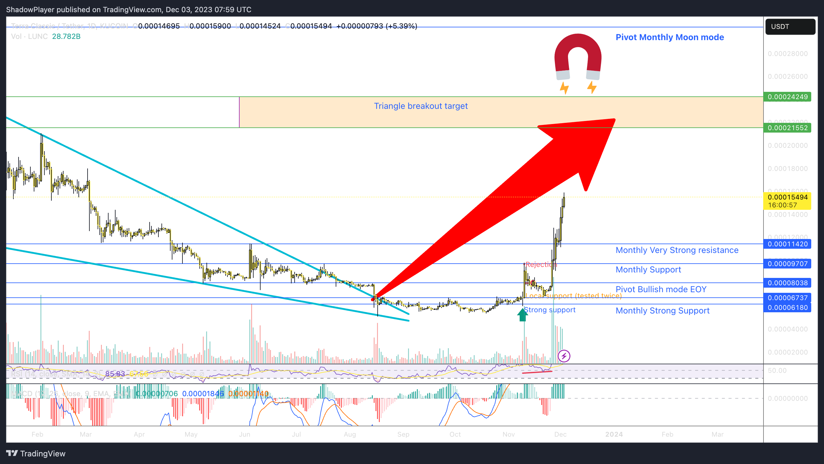Click the 0.00026000 axis value
The image size is (824, 464).
788,76
